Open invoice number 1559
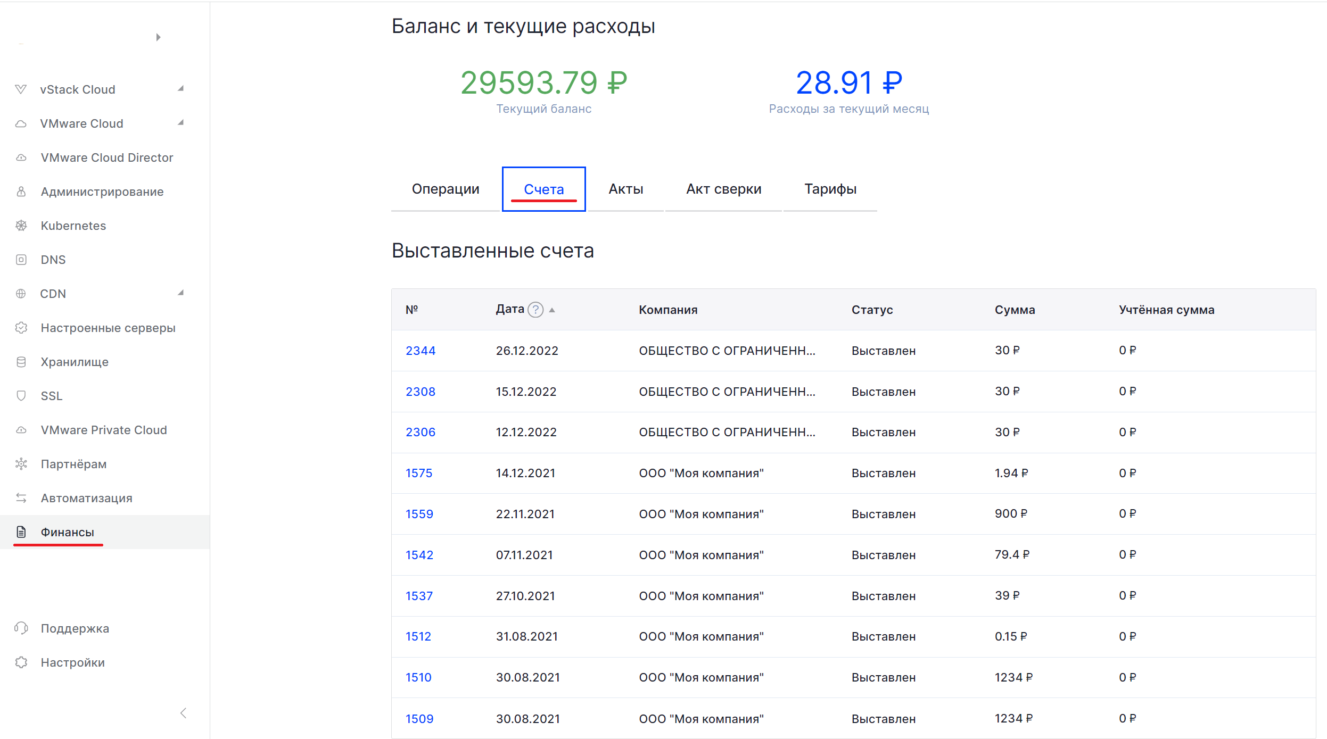 point(419,514)
